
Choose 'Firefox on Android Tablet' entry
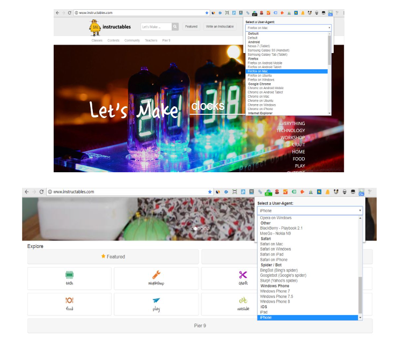pyautogui.click(x=265, y=67)
